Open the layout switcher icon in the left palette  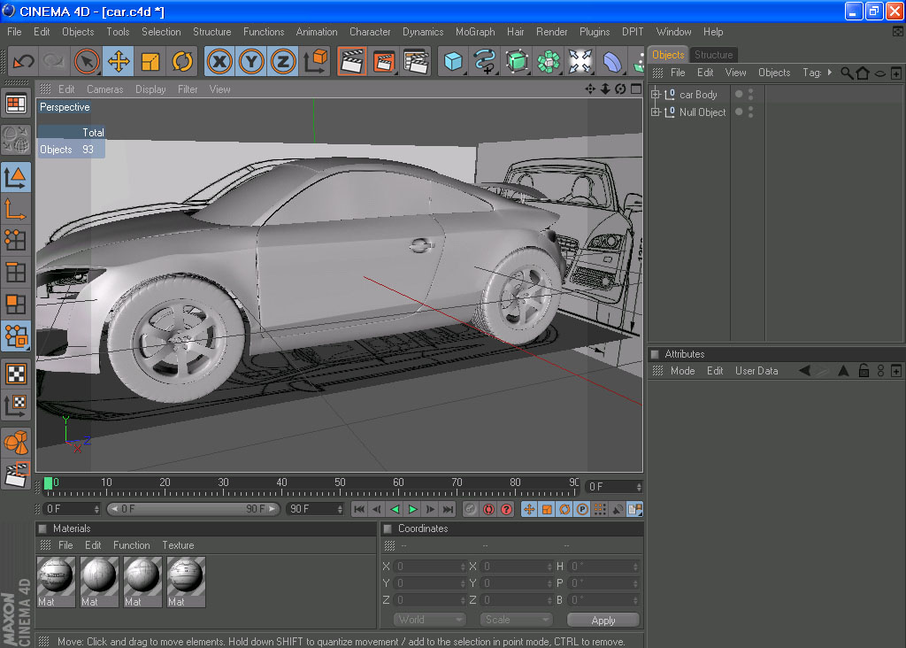(x=16, y=104)
